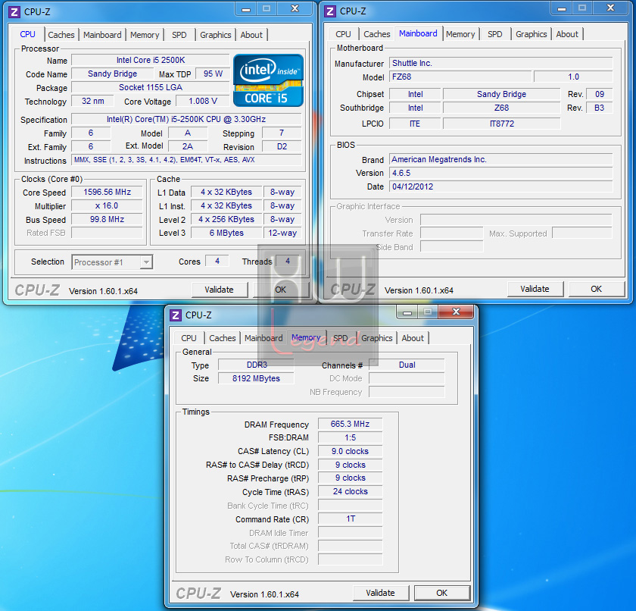Click the BIOS Brand 'American Megatrends Inc.'
This screenshot has height=611, width=636.
[x=501, y=159]
